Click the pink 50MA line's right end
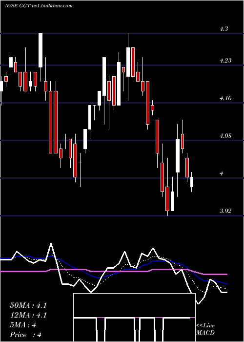 coord(226,274)
